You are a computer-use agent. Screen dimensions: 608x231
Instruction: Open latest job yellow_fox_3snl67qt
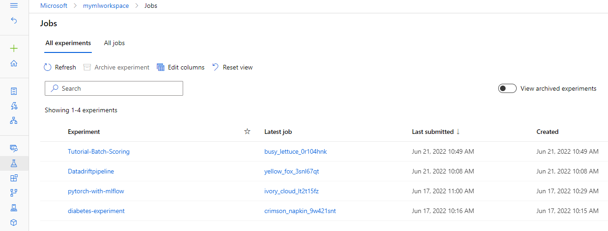(x=292, y=171)
